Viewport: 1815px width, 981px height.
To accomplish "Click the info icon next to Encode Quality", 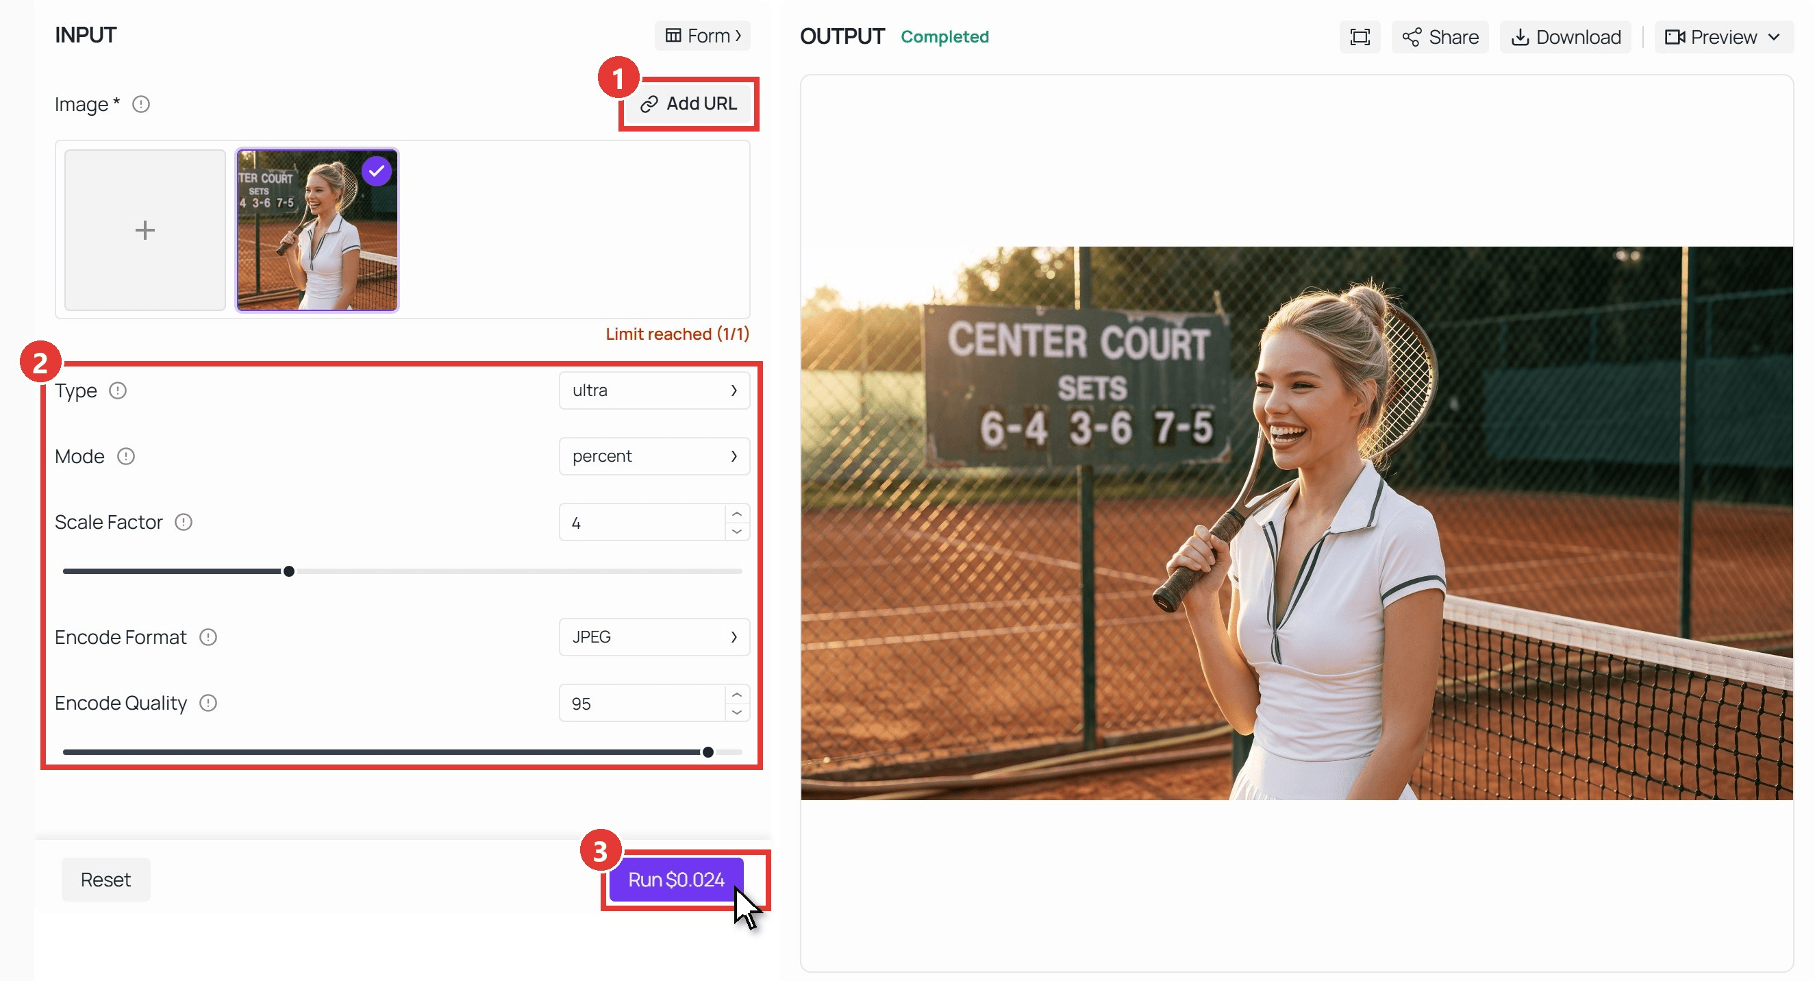I will 208,704.
